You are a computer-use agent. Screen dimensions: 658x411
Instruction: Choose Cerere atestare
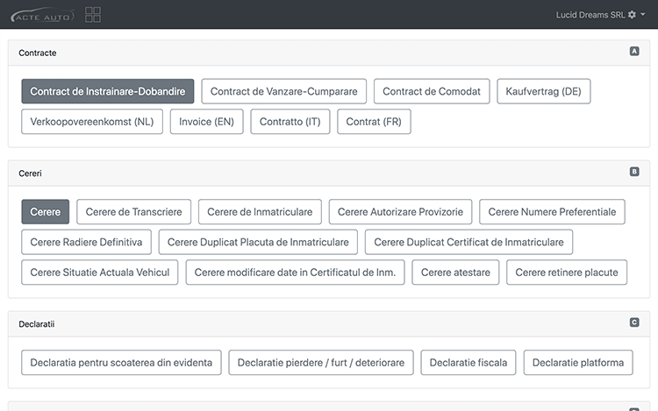point(455,273)
